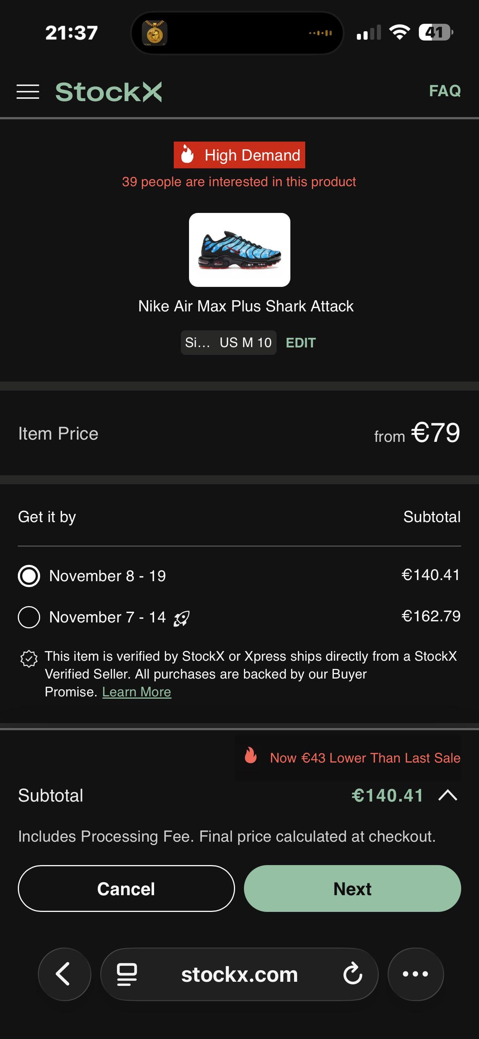Screen dimensions: 479x1039
Task: Select November 8 - 19 delivery option
Action: (29, 576)
